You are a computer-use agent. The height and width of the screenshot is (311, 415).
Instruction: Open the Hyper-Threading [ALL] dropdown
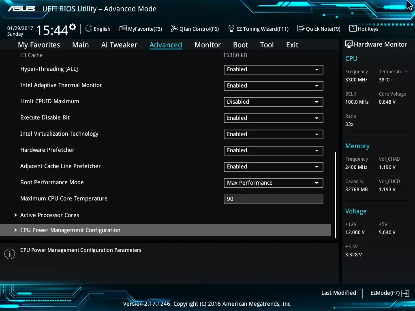coord(274,70)
